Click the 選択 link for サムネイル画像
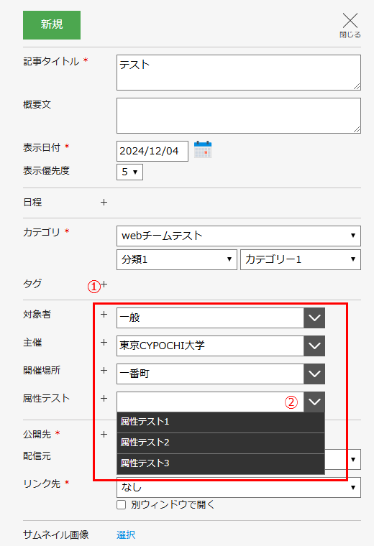This screenshot has width=374, height=546. [126, 535]
